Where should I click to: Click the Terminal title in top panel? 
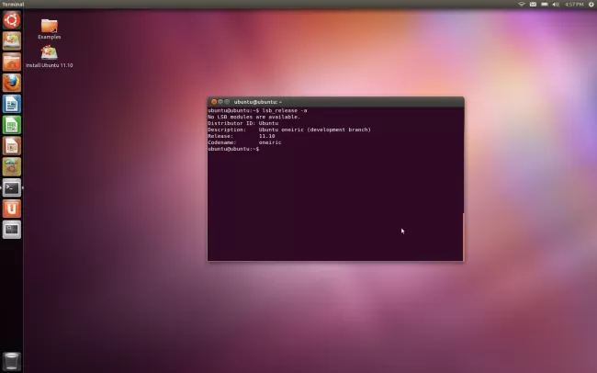tap(13, 5)
